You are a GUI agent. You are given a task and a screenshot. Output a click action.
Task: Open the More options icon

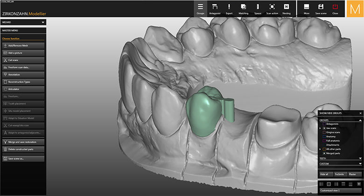click(x=307, y=9)
